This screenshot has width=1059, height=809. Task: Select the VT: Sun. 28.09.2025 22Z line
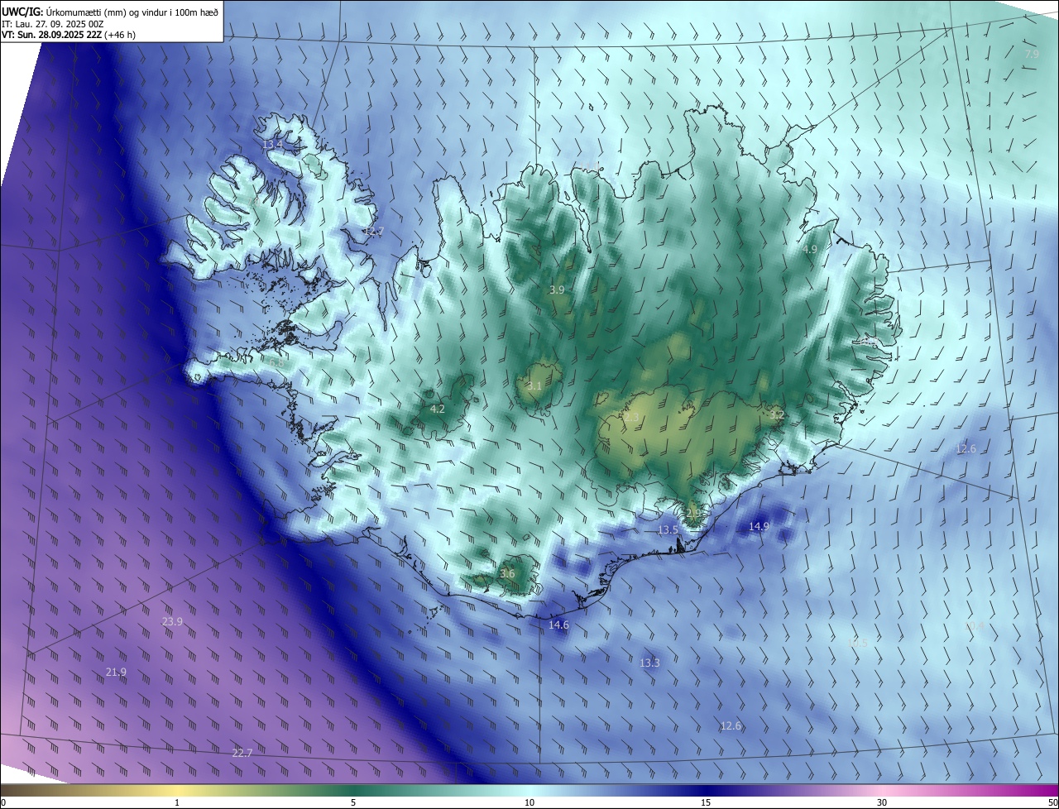pyautogui.click(x=69, y=34)
